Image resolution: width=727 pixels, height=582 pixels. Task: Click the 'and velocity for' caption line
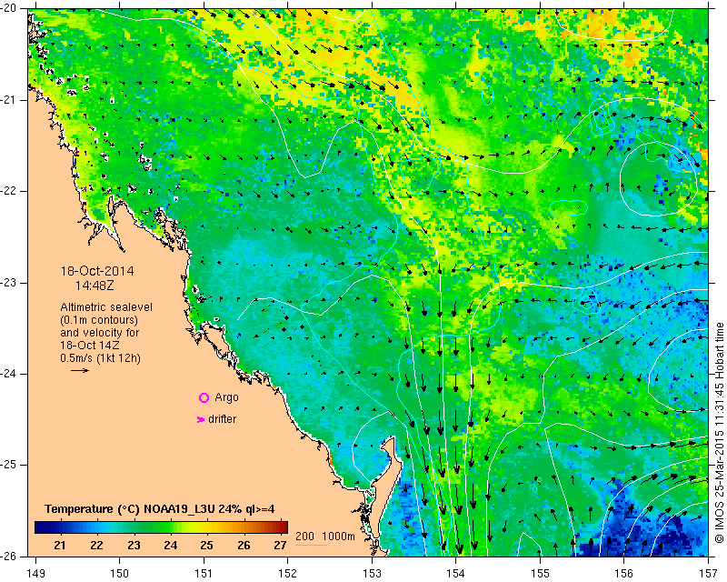point(100,333)
